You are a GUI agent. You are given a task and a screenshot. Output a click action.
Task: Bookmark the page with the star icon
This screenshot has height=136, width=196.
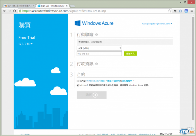click(x=170, y=11)
